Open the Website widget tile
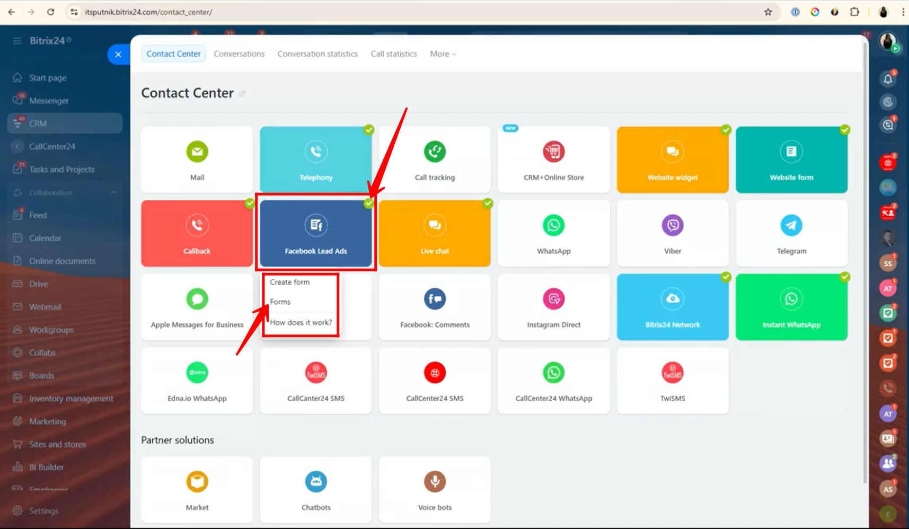Screen dimensions: 909x529 673,160
